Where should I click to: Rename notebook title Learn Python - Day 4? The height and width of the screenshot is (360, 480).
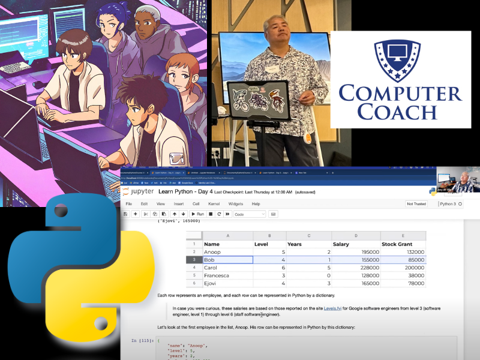tap(185, 191)
